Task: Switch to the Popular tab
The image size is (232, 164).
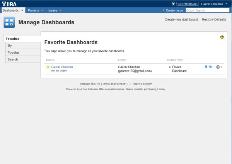Action: 23,52
